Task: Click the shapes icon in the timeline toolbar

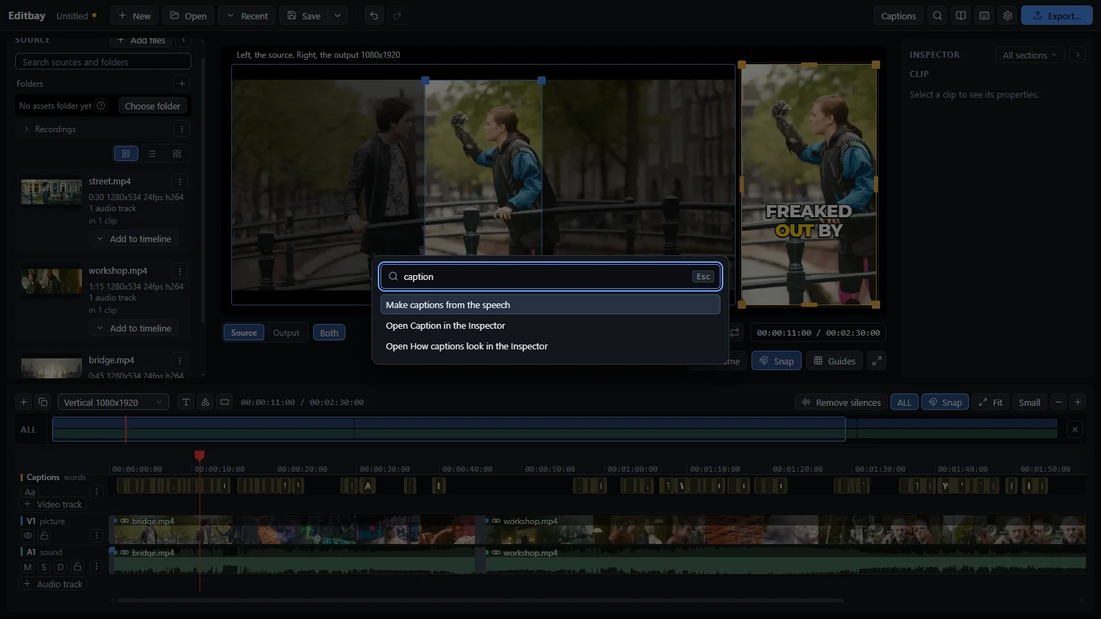Action: [205, 402]
